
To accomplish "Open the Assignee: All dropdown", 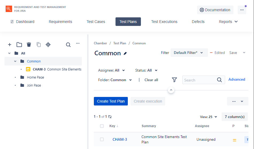I will pyautogui.click(x=111, y=70).
